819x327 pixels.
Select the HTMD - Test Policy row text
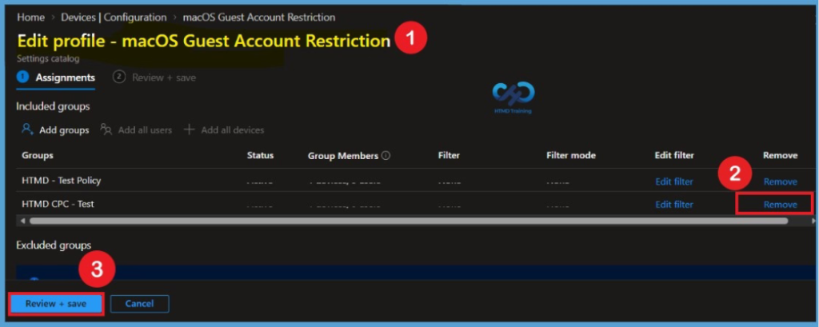pos(61,181)
